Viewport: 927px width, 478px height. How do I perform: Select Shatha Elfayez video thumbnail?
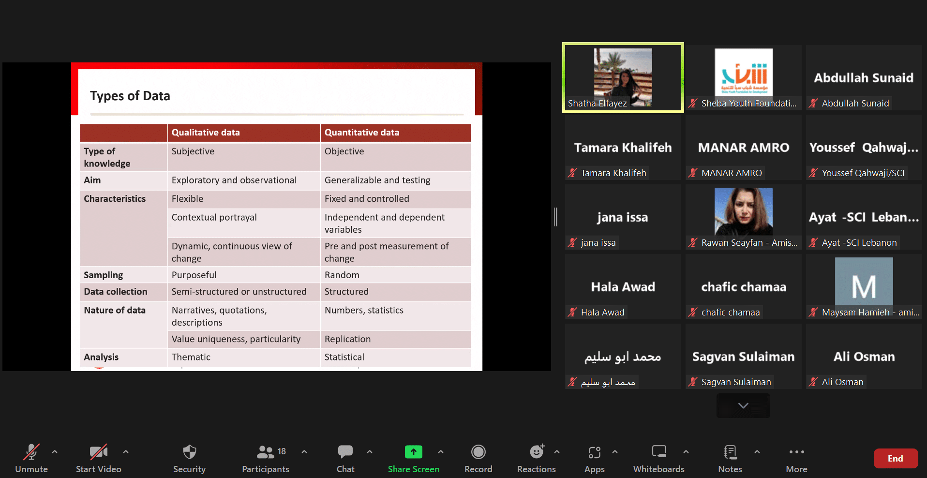(x=623, y=77)
